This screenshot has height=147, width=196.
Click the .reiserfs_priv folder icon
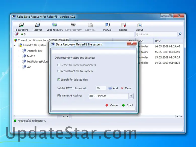(24, 51)
